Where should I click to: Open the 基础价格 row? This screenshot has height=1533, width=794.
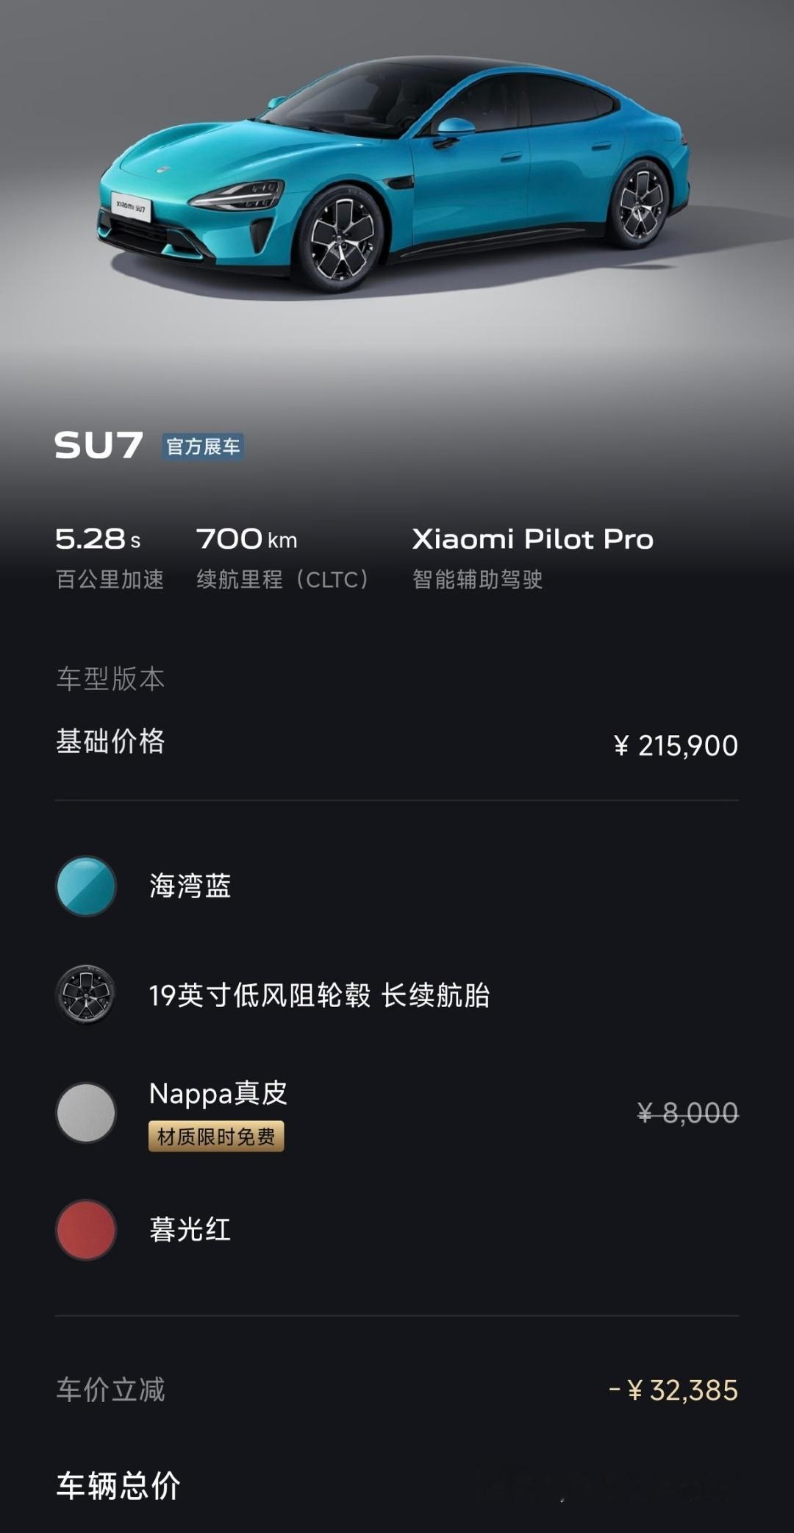[x=397, y=743]
